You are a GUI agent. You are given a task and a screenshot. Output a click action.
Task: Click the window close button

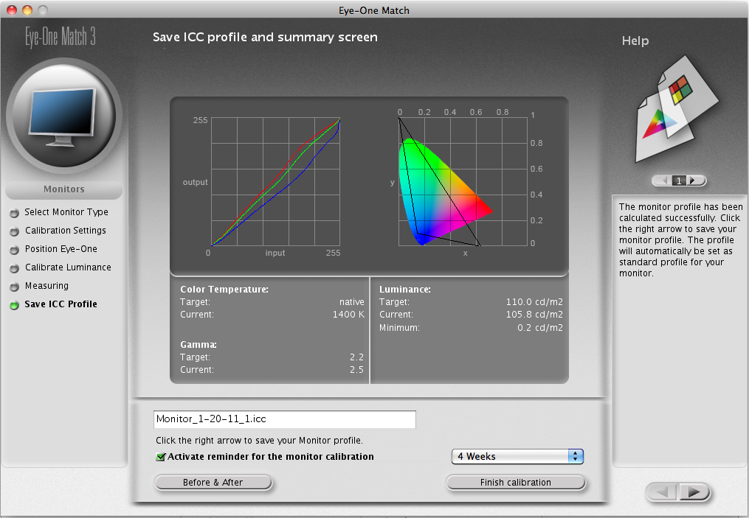point(12,10)
